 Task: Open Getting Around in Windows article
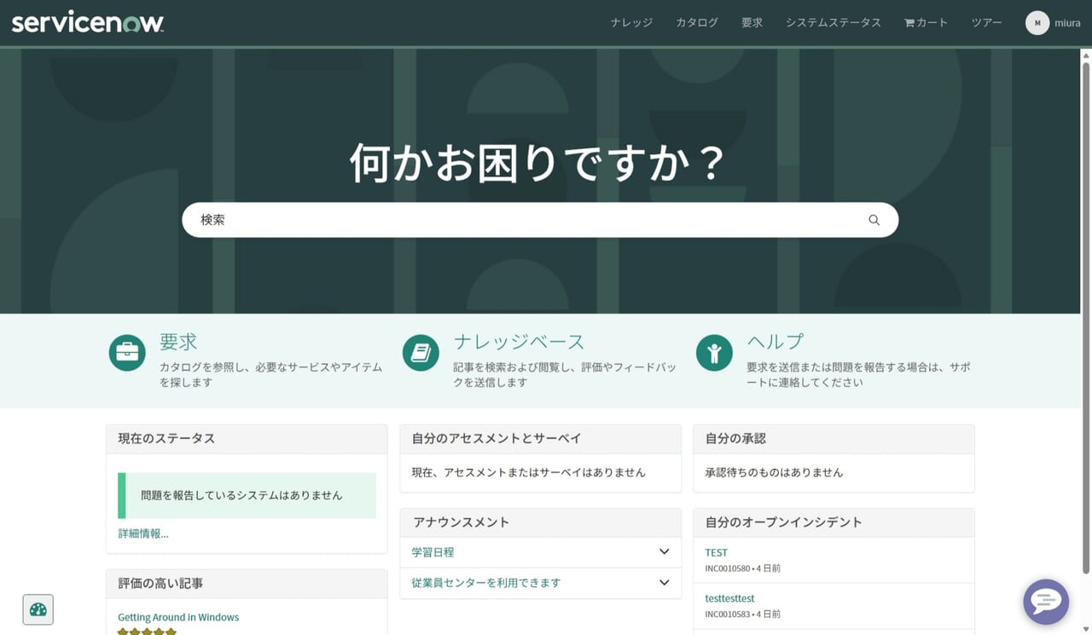pyautogui.click(x=178, y=617)
